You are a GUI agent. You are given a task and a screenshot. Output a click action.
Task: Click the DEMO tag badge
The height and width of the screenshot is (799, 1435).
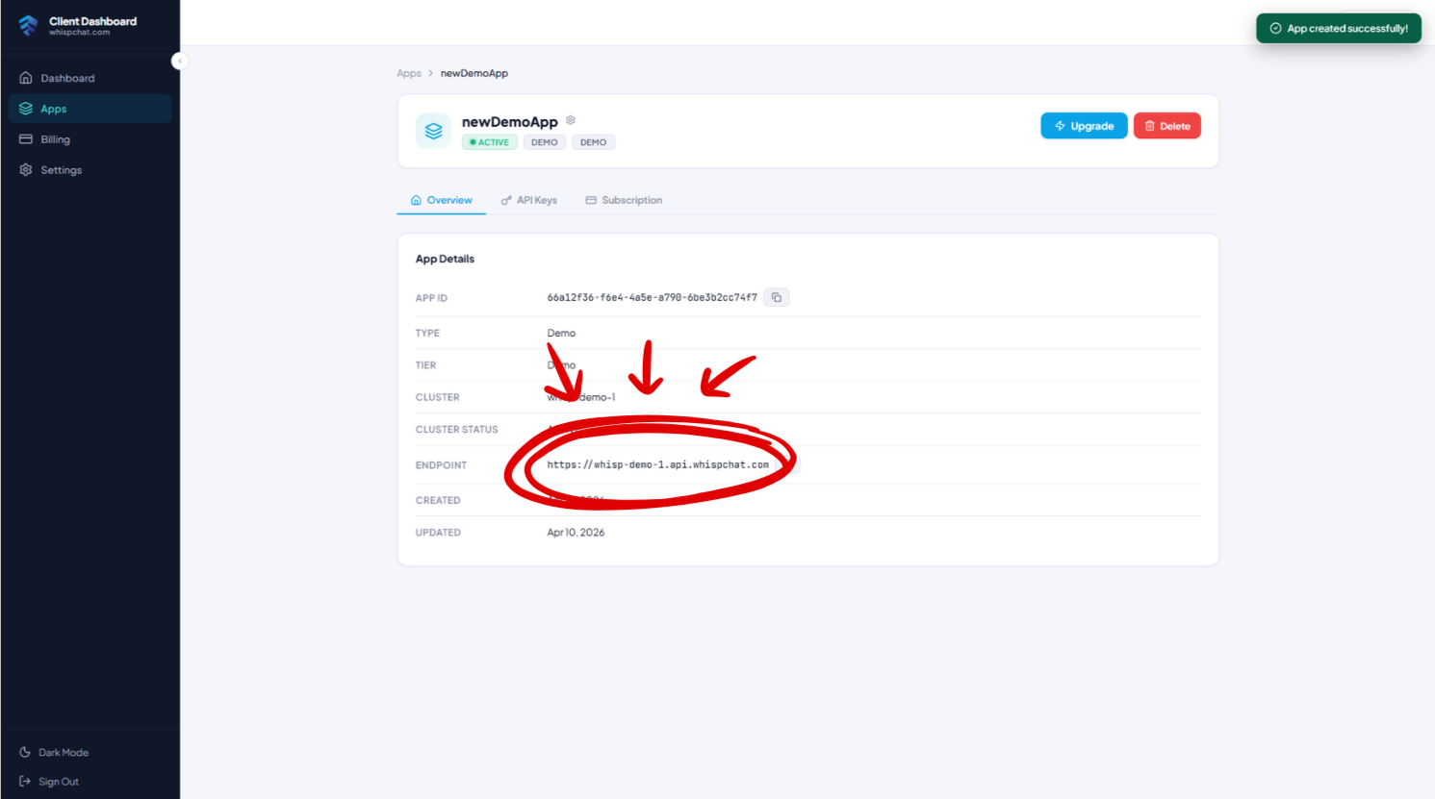[x=545, y=141]
